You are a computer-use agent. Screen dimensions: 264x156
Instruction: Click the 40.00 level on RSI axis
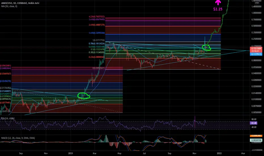pos(254,127)
